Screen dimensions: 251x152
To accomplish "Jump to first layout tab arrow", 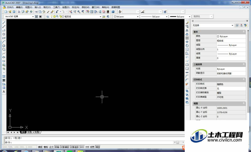I will 8,132.
